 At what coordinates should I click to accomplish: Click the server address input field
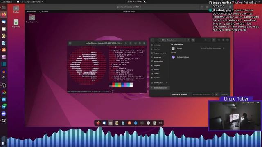pyautogui.click(x=203, y=94)
